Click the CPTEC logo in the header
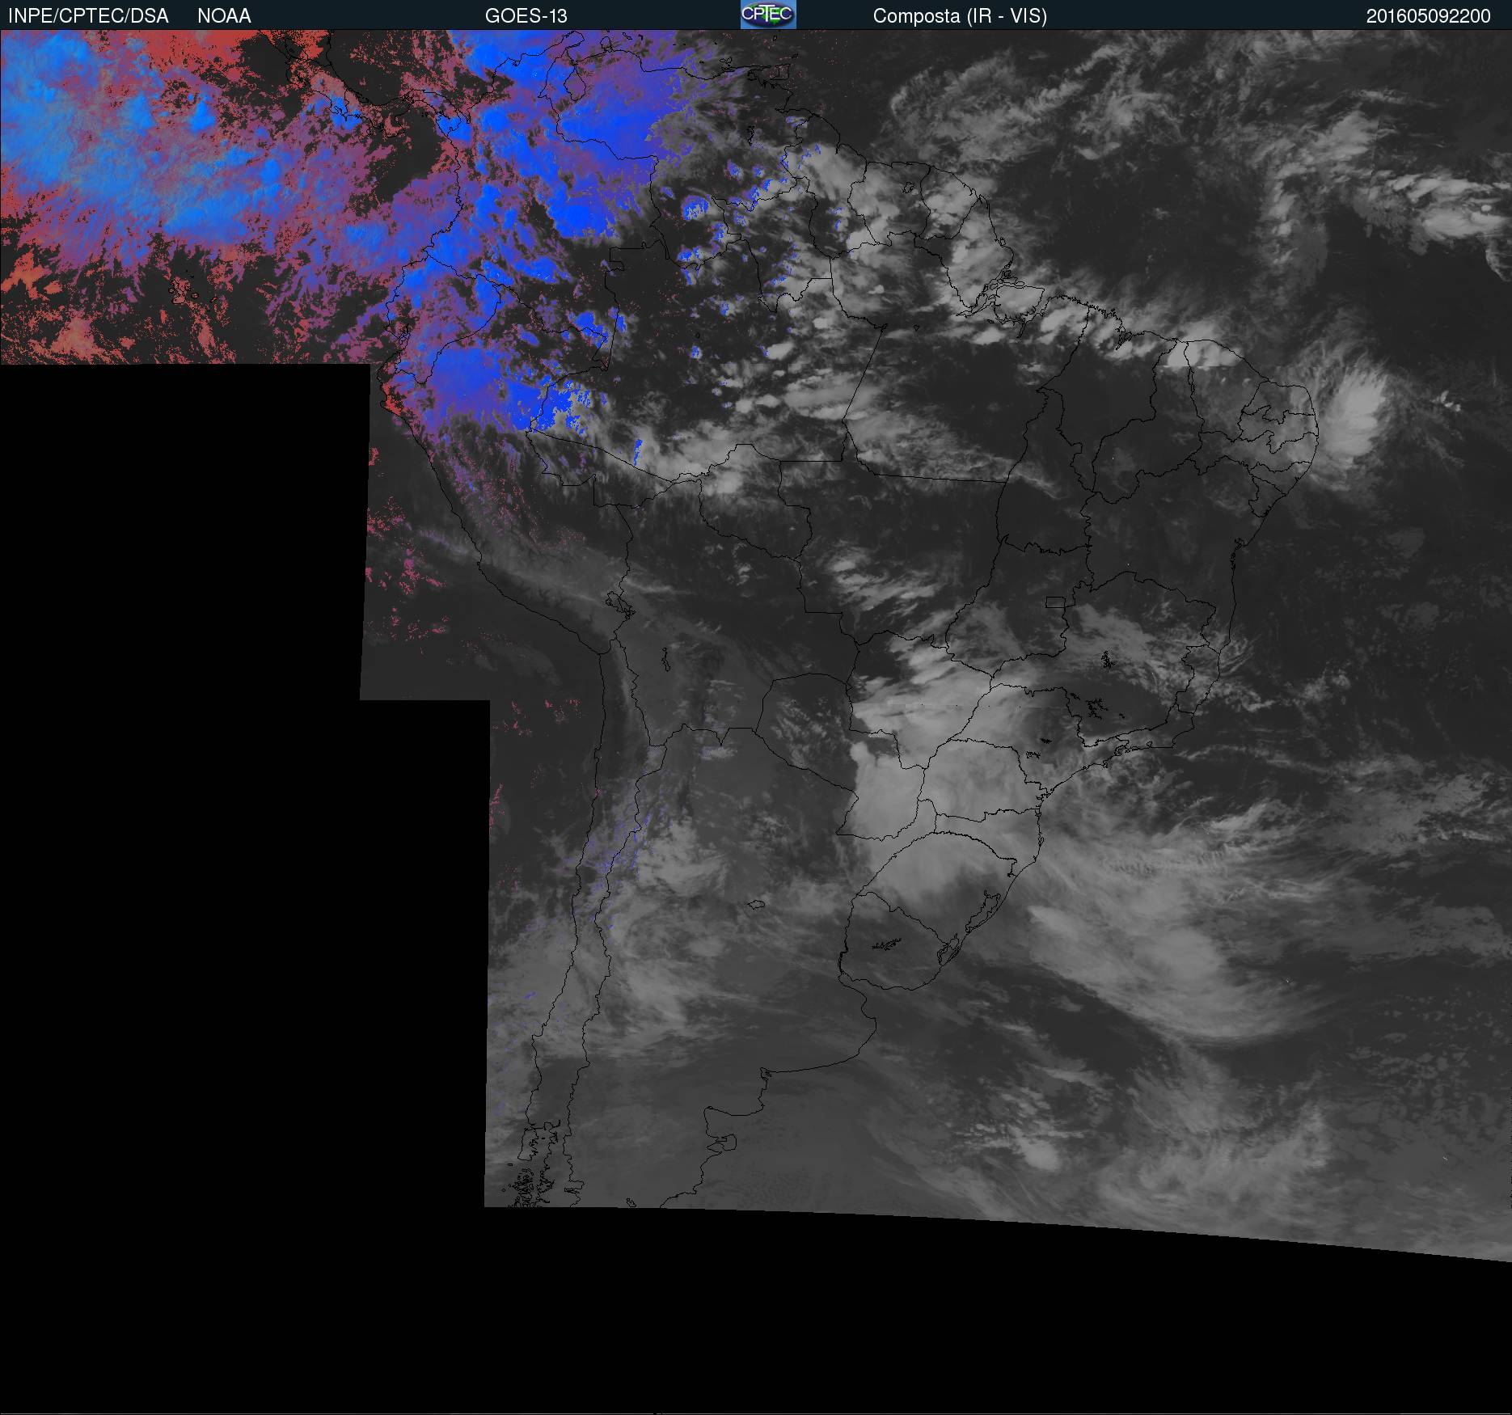 (x=767, y=15)
